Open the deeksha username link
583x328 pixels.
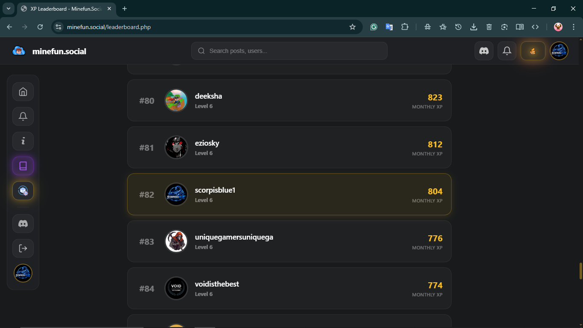tap(208, 96)
